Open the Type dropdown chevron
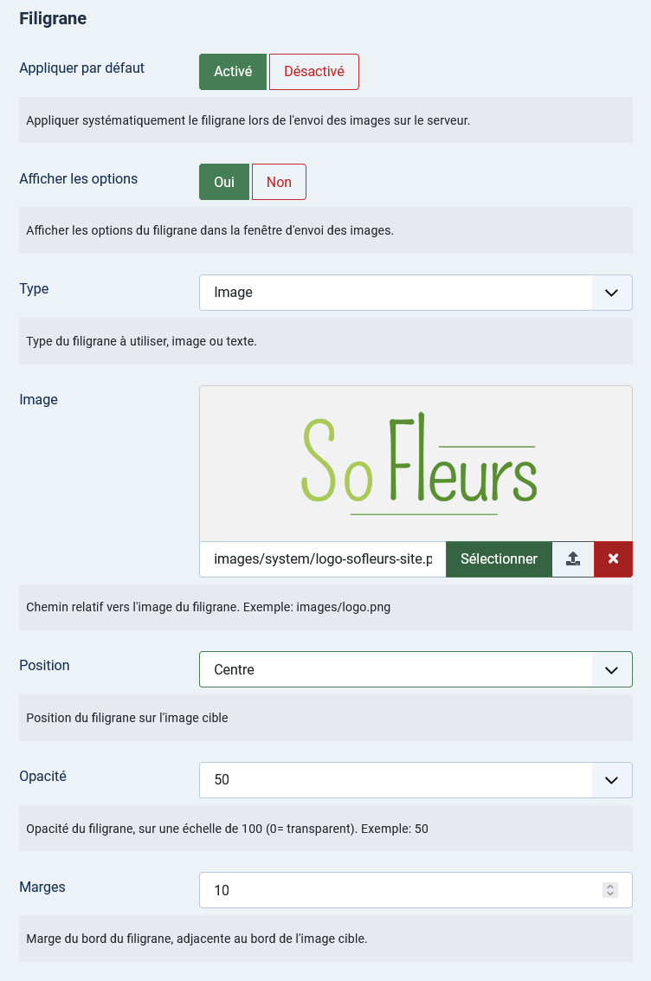Screen dimensions: 651x981 611,293
